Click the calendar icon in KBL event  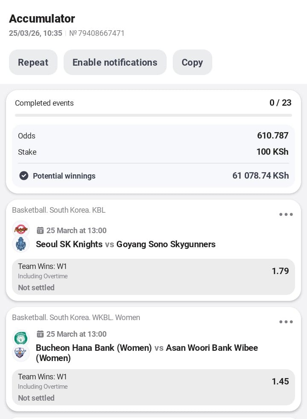coord(40,231)
